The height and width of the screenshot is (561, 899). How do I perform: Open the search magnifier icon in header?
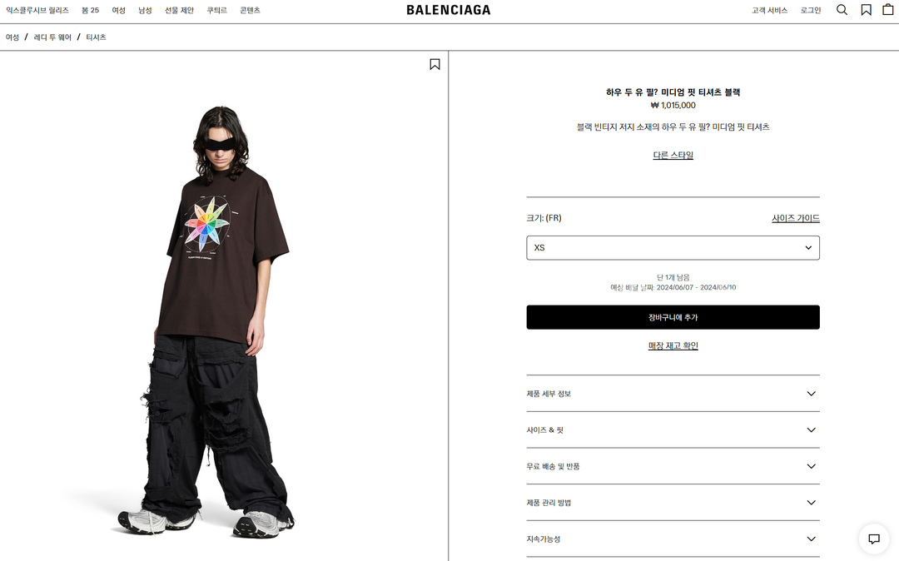coord(842,10)
